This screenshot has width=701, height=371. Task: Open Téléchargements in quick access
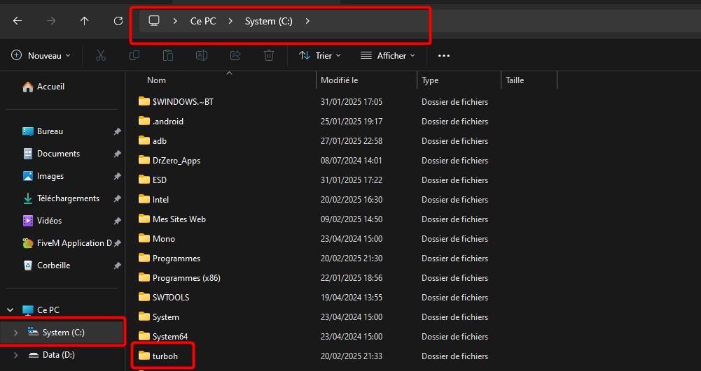(x=61, y=198)
